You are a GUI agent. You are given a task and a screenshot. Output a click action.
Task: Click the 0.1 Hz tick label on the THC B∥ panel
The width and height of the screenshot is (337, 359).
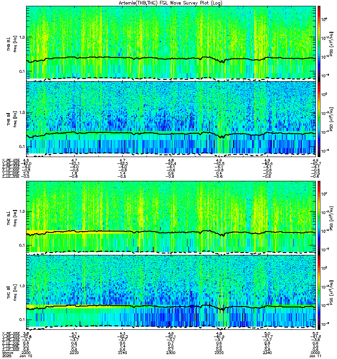[22, 320]
